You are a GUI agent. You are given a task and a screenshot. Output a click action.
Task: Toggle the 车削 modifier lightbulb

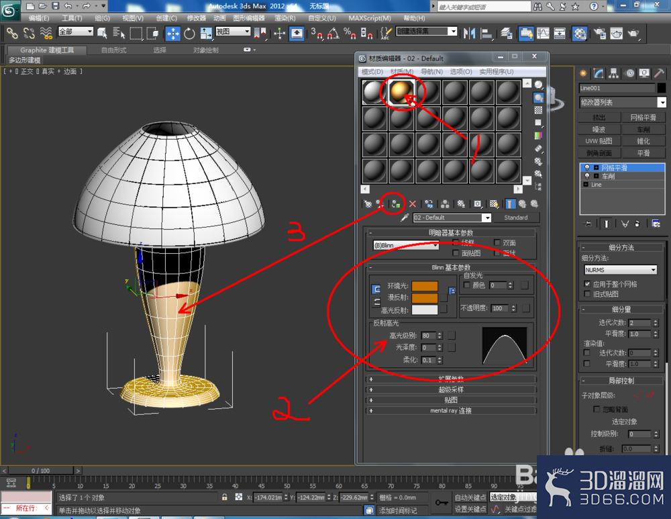click(x=587, y=176)
